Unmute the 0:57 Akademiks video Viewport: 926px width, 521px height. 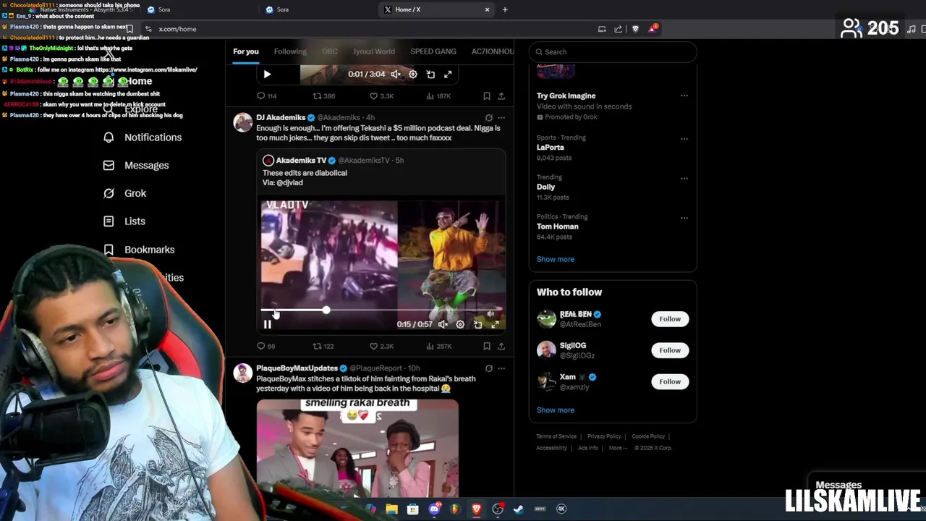(x=443, y=324)
